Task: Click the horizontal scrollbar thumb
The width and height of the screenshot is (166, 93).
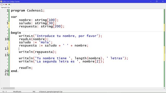Action: (x=9, y=88)
